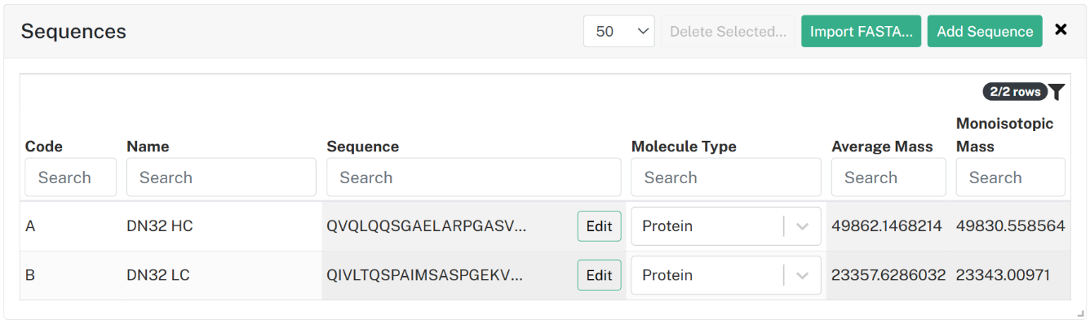Click Add Sequence button
This screenshot has width=1090, height=324.
click(x=985, y=31)
